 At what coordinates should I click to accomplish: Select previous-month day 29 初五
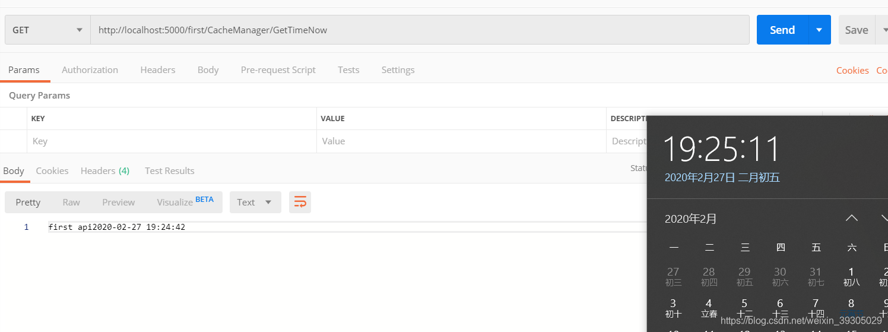[744, 276]
